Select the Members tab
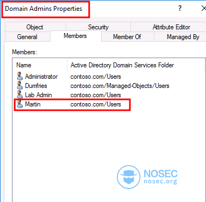The image size is (206, 202). point(75,36)
